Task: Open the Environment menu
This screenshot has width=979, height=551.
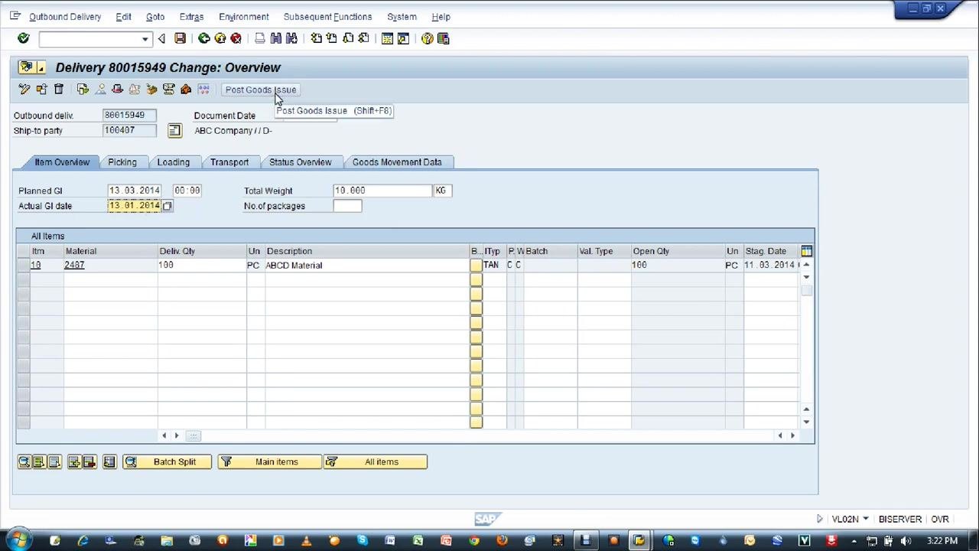Action: point(243,17)
